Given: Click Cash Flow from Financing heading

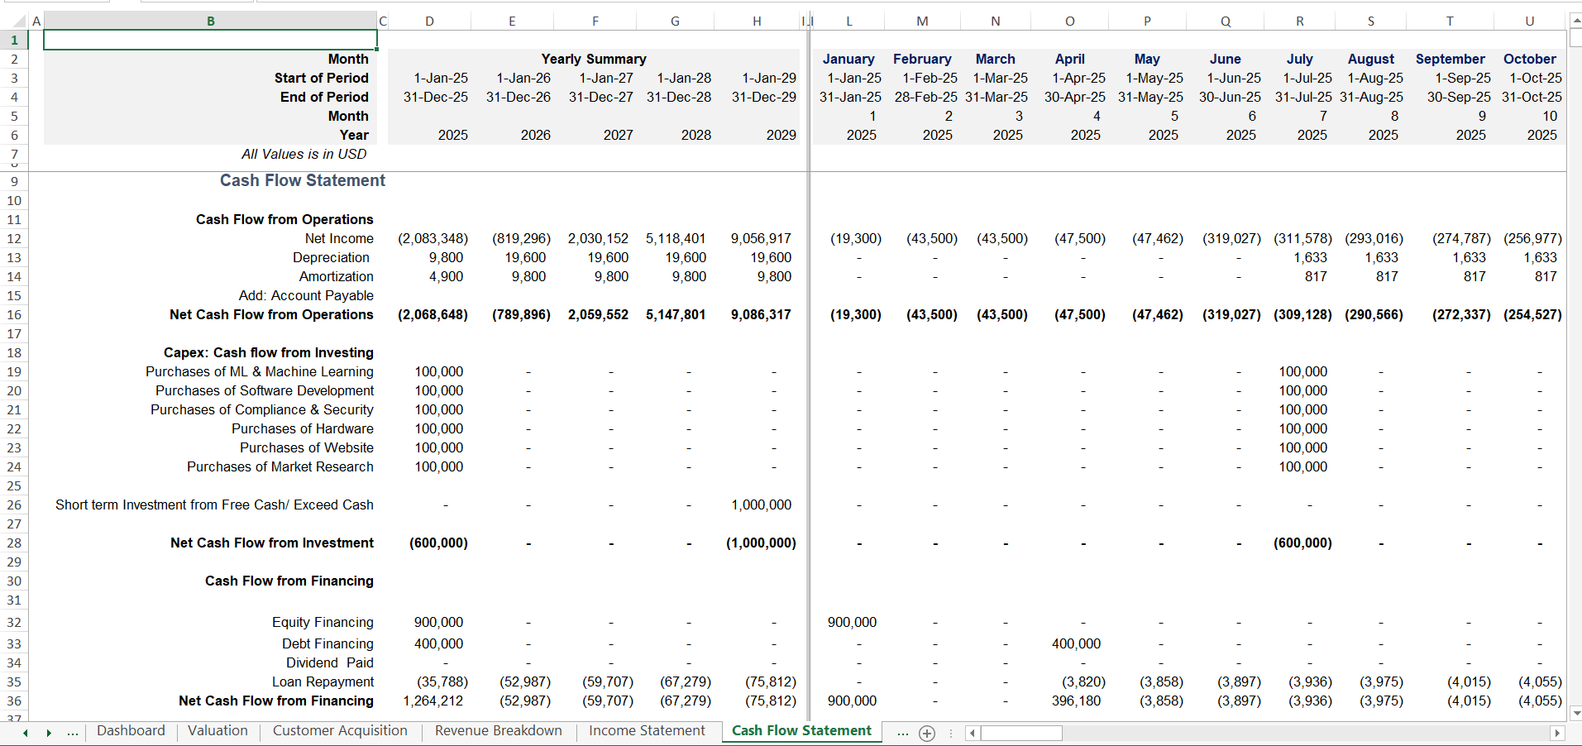Looking at the screenshot, I should 289,581.
